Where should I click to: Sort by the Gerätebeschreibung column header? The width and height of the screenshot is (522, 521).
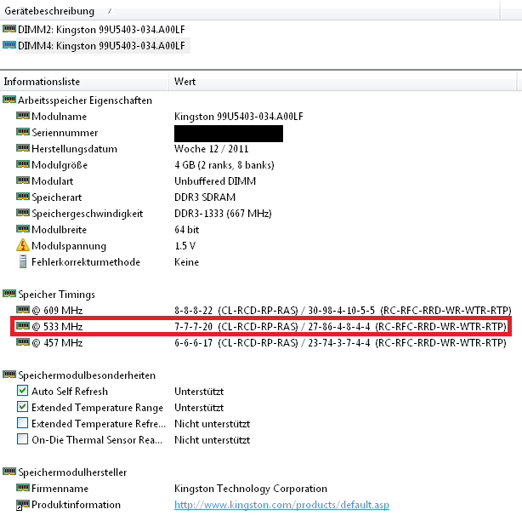click(x=250, y=11)
